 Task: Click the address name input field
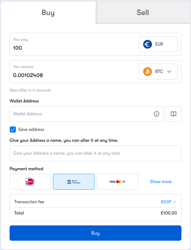pyautogui.click(x=96, y=153)
